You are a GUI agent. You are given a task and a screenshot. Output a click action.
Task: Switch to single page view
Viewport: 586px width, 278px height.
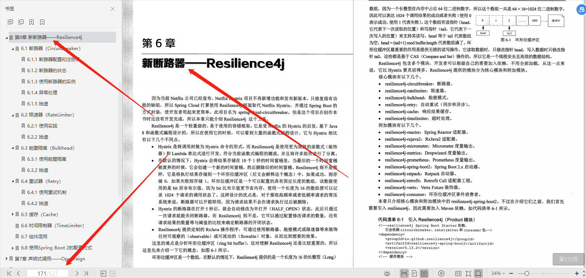click(414, 273)
